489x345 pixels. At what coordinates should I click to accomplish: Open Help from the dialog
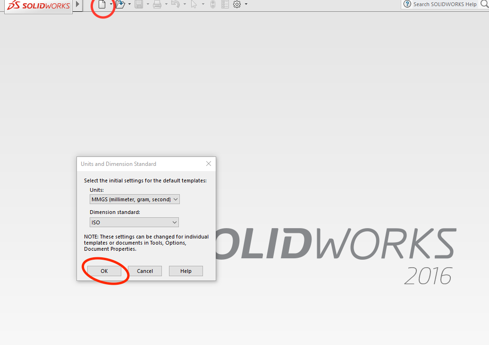coord(185,271)
